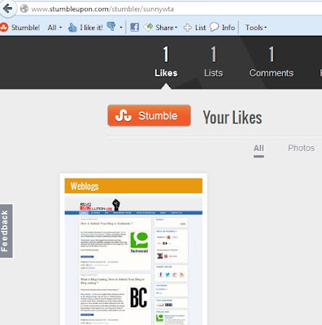Click the Share arrow icon in toolbar
322x325 pixels.
click(148, 27)
